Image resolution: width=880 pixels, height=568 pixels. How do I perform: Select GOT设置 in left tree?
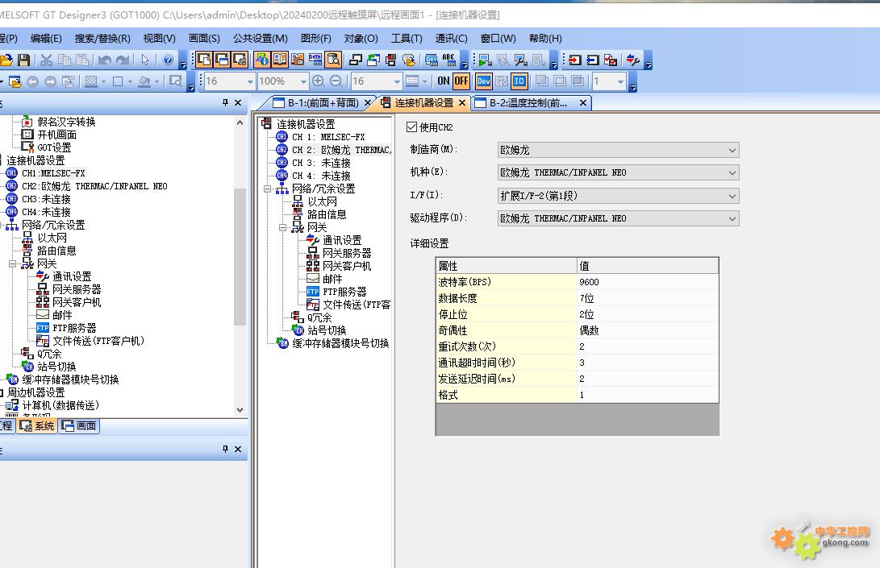pyautogui.click(x=54, y=147)
